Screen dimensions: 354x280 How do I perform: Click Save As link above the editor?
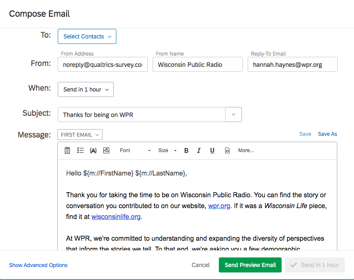tap(327, 134)
